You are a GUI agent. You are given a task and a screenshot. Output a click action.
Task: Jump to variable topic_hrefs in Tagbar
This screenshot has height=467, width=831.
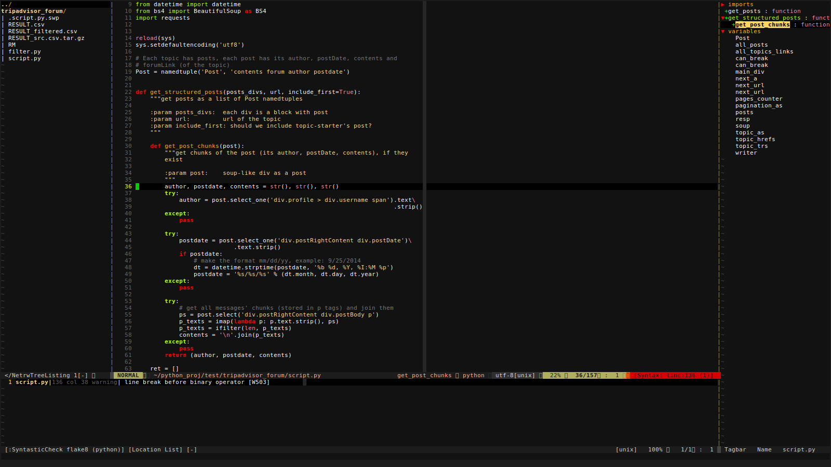755,139
